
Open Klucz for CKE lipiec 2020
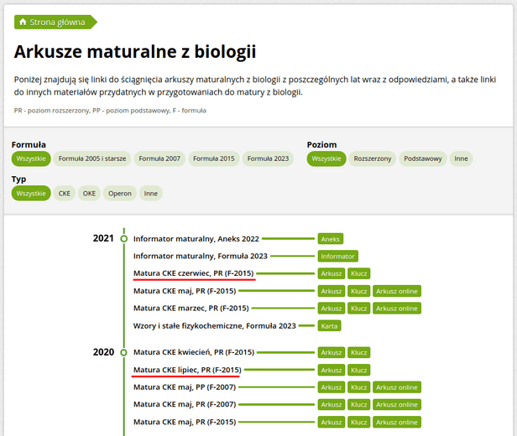[x=358, y=370]
